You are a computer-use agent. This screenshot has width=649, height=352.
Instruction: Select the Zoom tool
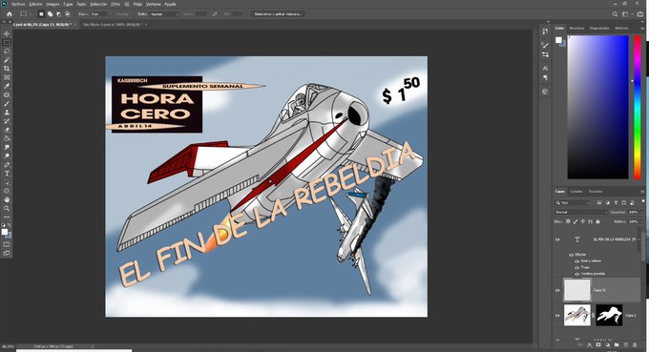click(x=7, y=209)
